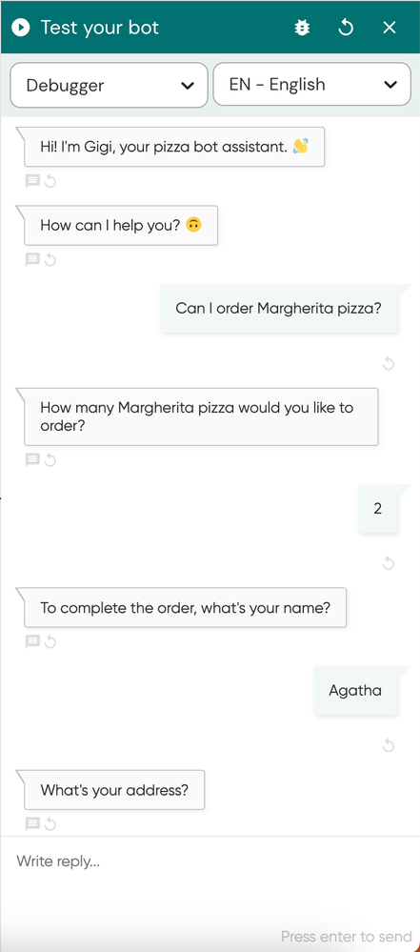Select the What's your address bot message bubble
420x952 pixels.
[x=114, y=790]
